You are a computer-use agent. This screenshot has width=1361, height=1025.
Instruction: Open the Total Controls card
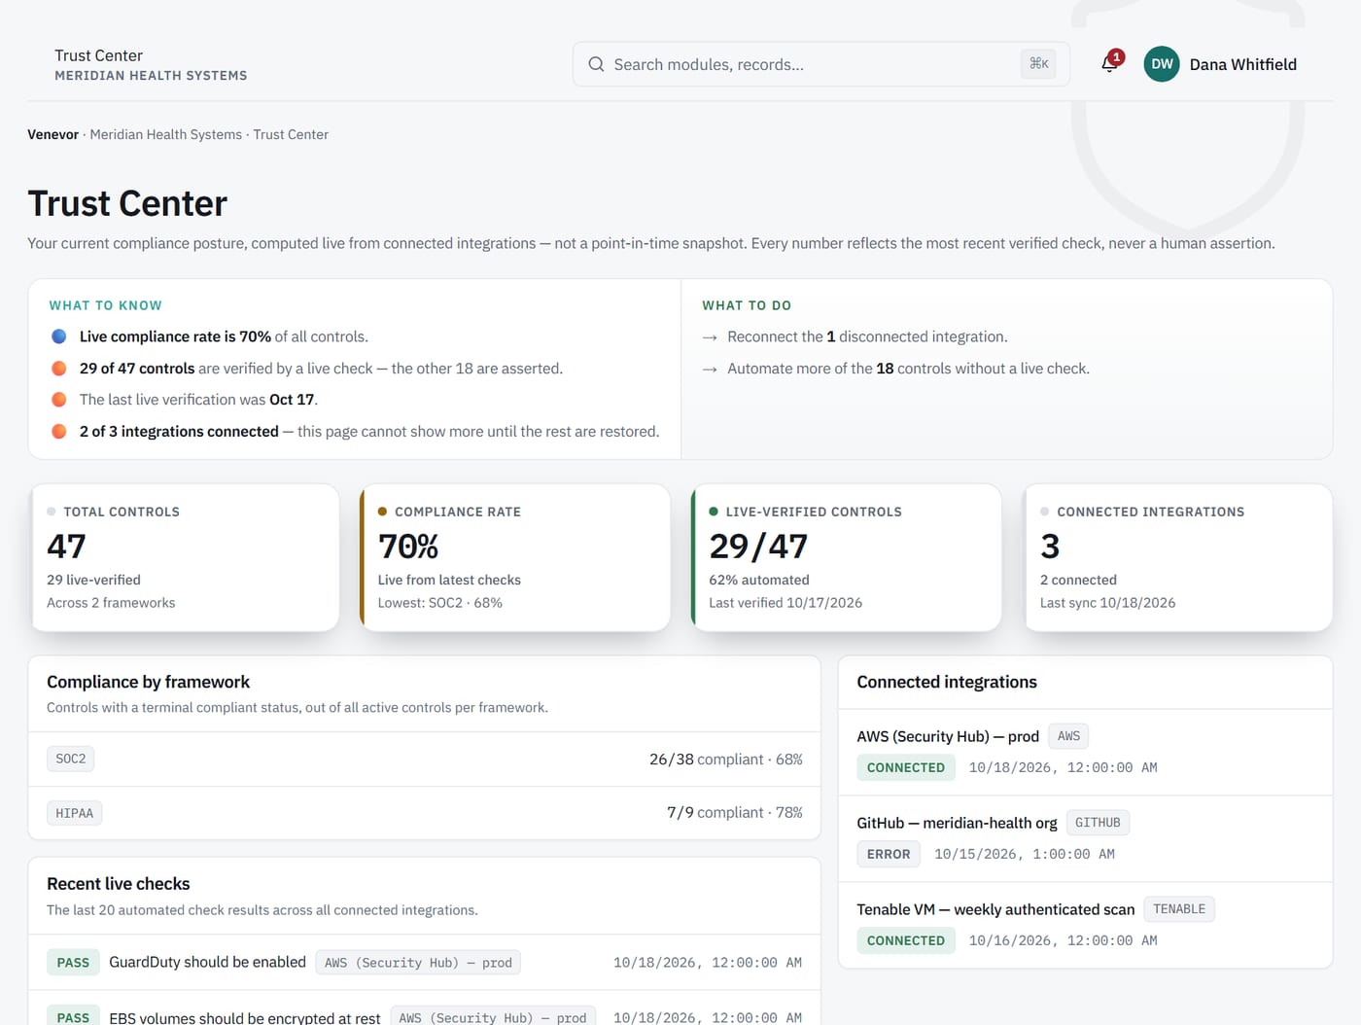(x=185, y=558)
